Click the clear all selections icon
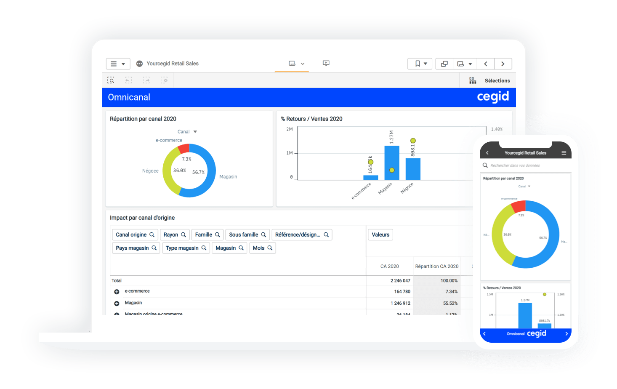Image resolution: width=617 pixels, height=389 pixels. pyautogui.click(x=164, y=80)
